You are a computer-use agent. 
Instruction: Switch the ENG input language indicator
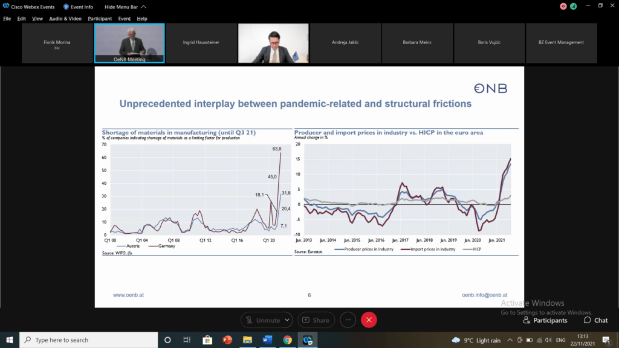click(560, 340)
